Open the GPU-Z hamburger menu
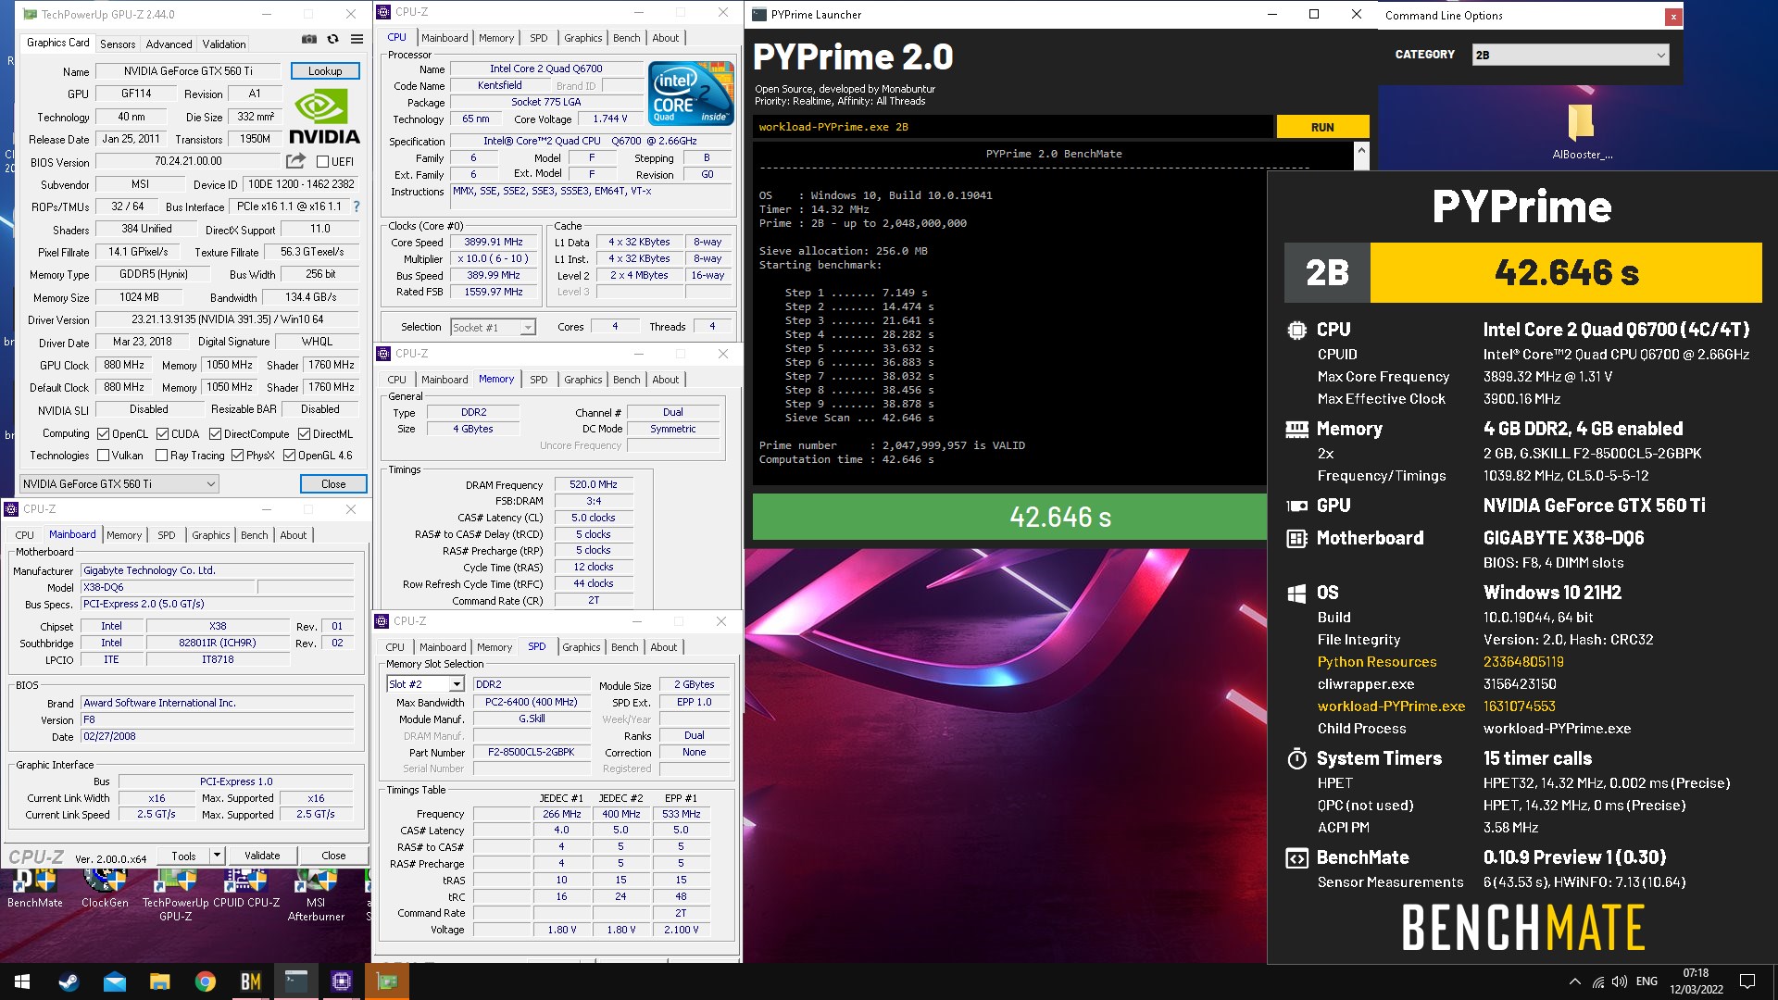This screenshot has width=1778, height=1000. (x=357, y=39)
